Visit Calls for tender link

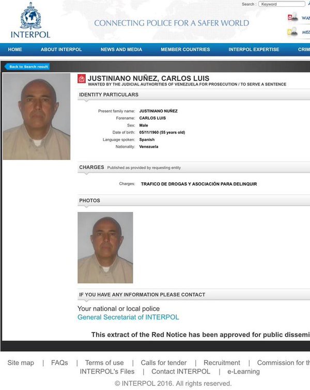pos(164,363)
